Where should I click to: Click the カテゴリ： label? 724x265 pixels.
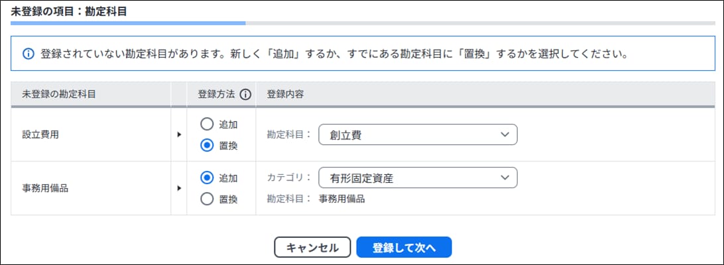pyautogui.click(x=290, y=178)
